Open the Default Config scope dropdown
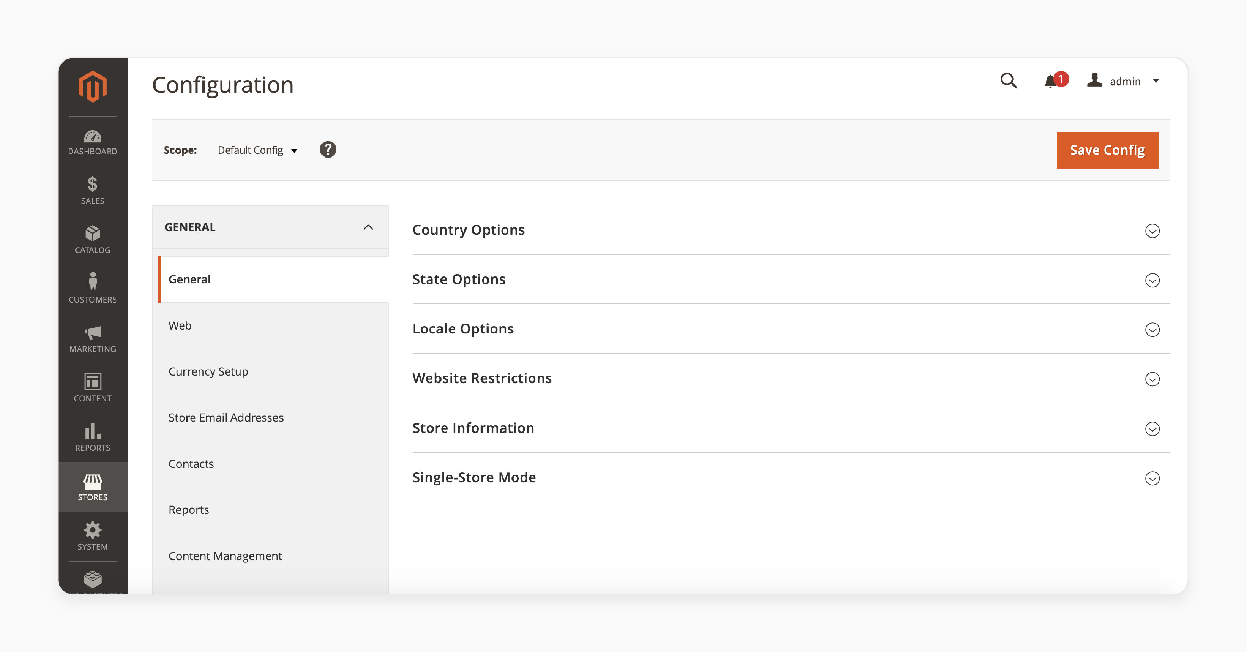Image resolution: width=1247 pixels, height=652 pixels. (257, 150)
